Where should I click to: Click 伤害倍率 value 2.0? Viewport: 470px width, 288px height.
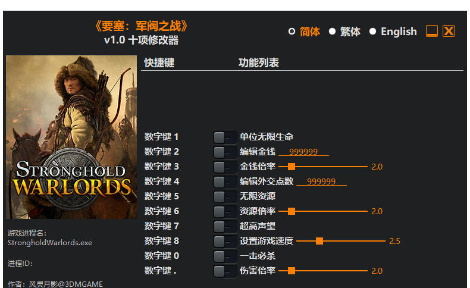pyautogui.click(x=377, y=271)
